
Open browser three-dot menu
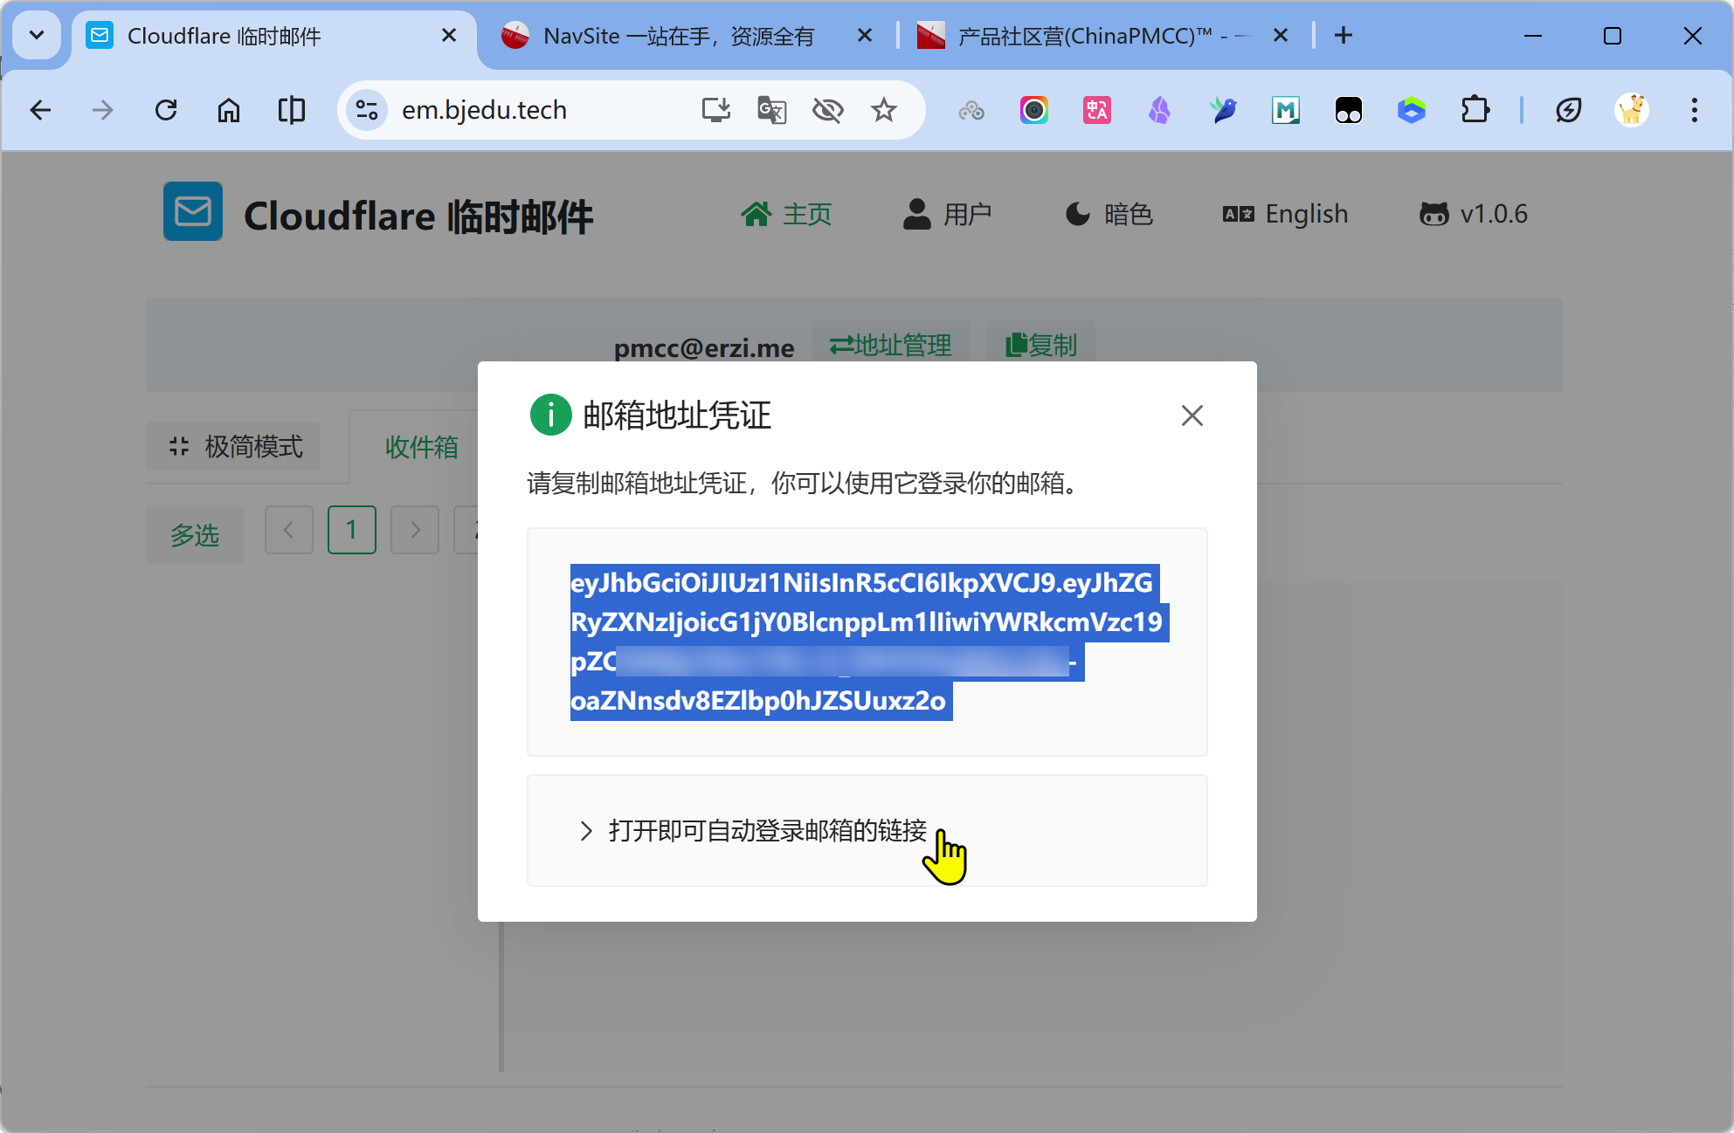pyautogui.click(x=1694, y=110)
